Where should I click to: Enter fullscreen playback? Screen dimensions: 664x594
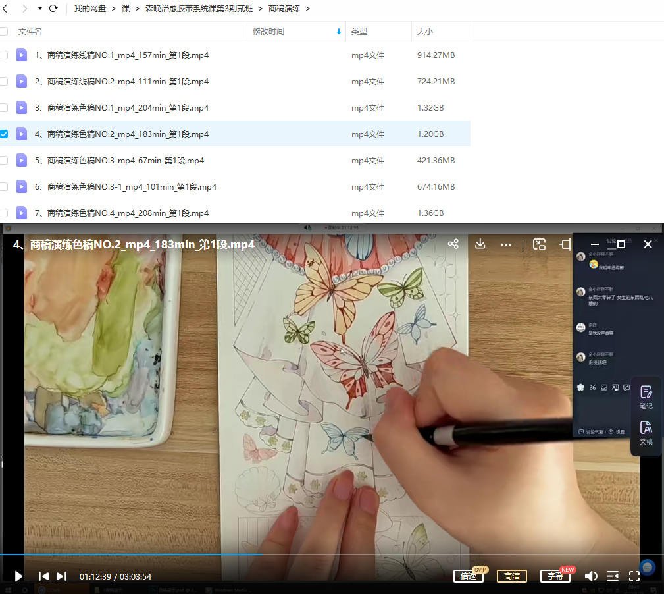pos(634,576)
